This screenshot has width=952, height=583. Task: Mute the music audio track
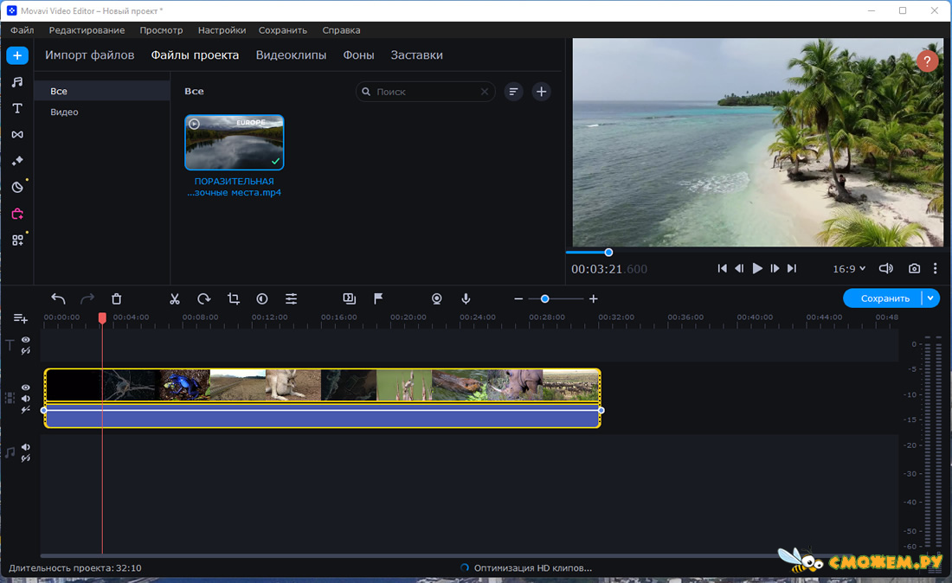point(25,447)
